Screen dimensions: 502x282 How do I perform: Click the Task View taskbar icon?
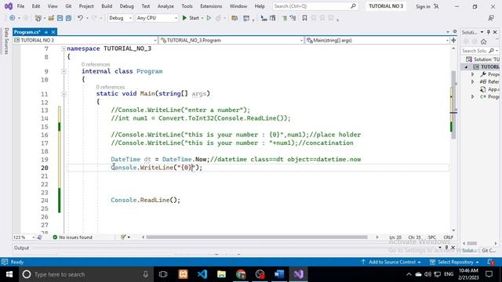163,274
